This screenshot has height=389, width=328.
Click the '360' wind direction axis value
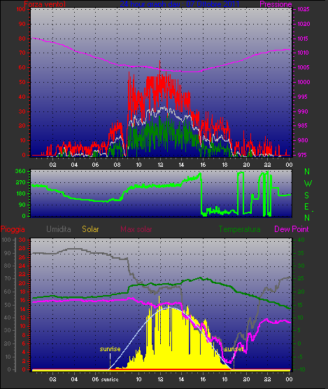[x=20, y=171]
